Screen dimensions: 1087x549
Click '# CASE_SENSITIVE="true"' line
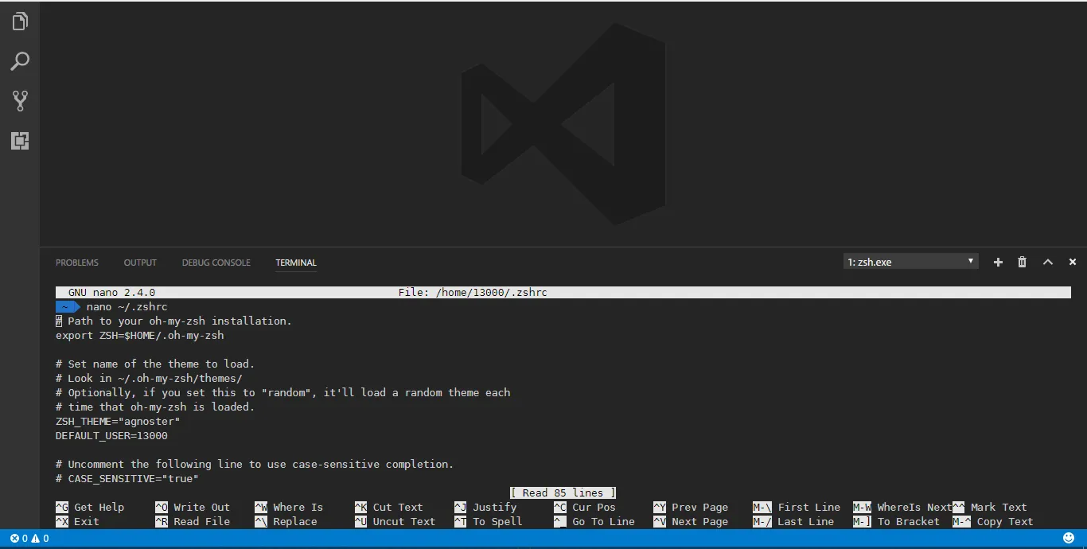(127, 479)
